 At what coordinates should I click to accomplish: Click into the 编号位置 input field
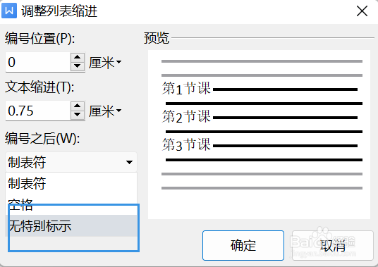pyautogui.click(x=38, y=62)
